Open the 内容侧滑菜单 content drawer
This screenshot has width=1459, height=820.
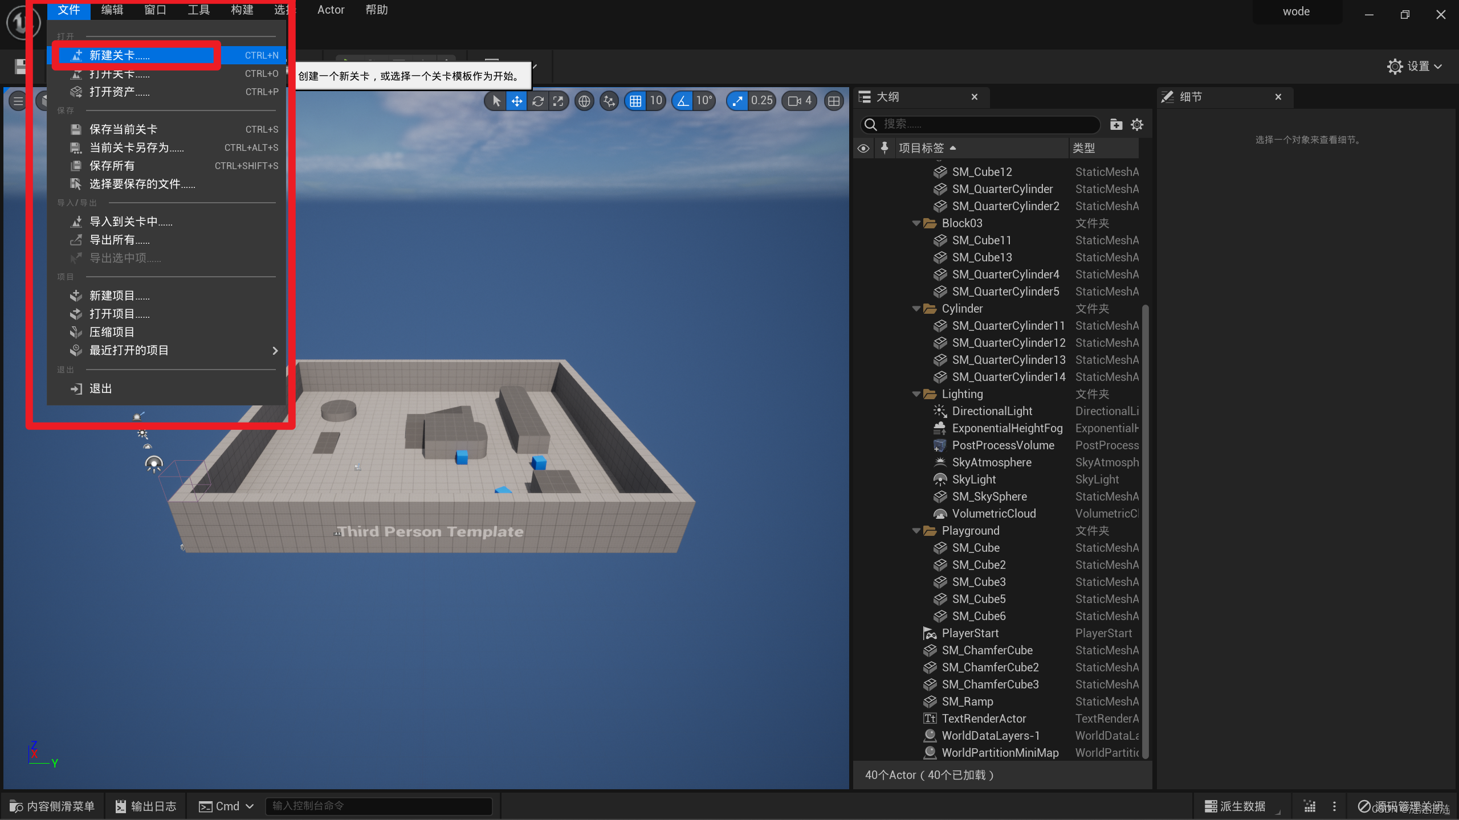point(52,806)
